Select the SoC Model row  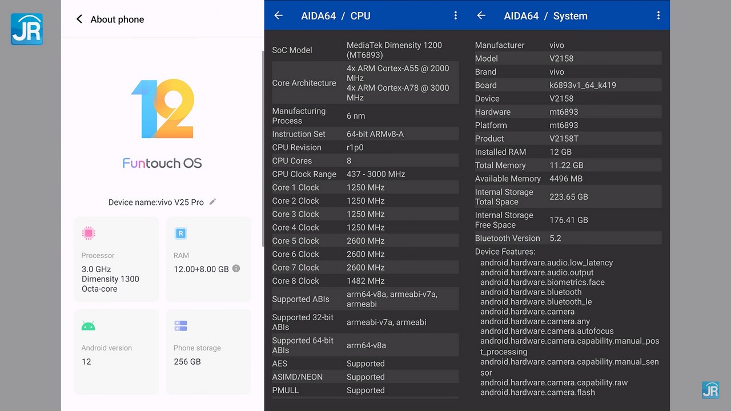pos(364,50)
